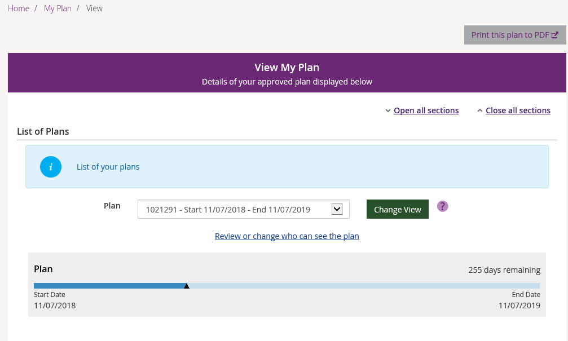Click the Plan dropdown arrow
The width and height of the screenshot is (568, 341).
coord(337,209)
